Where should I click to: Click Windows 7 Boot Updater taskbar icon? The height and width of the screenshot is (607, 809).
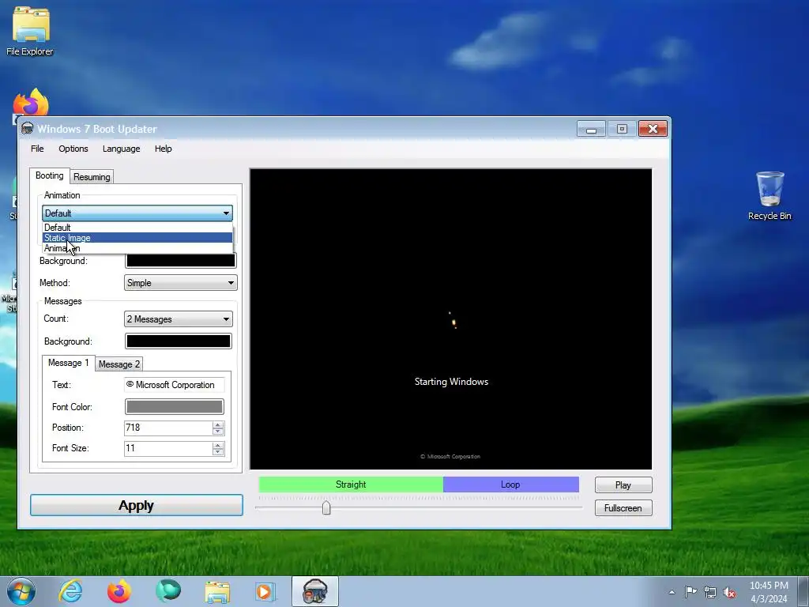tap(315, 591)
